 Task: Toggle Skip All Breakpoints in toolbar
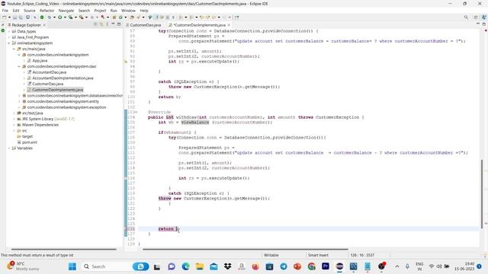pos(35,18)
